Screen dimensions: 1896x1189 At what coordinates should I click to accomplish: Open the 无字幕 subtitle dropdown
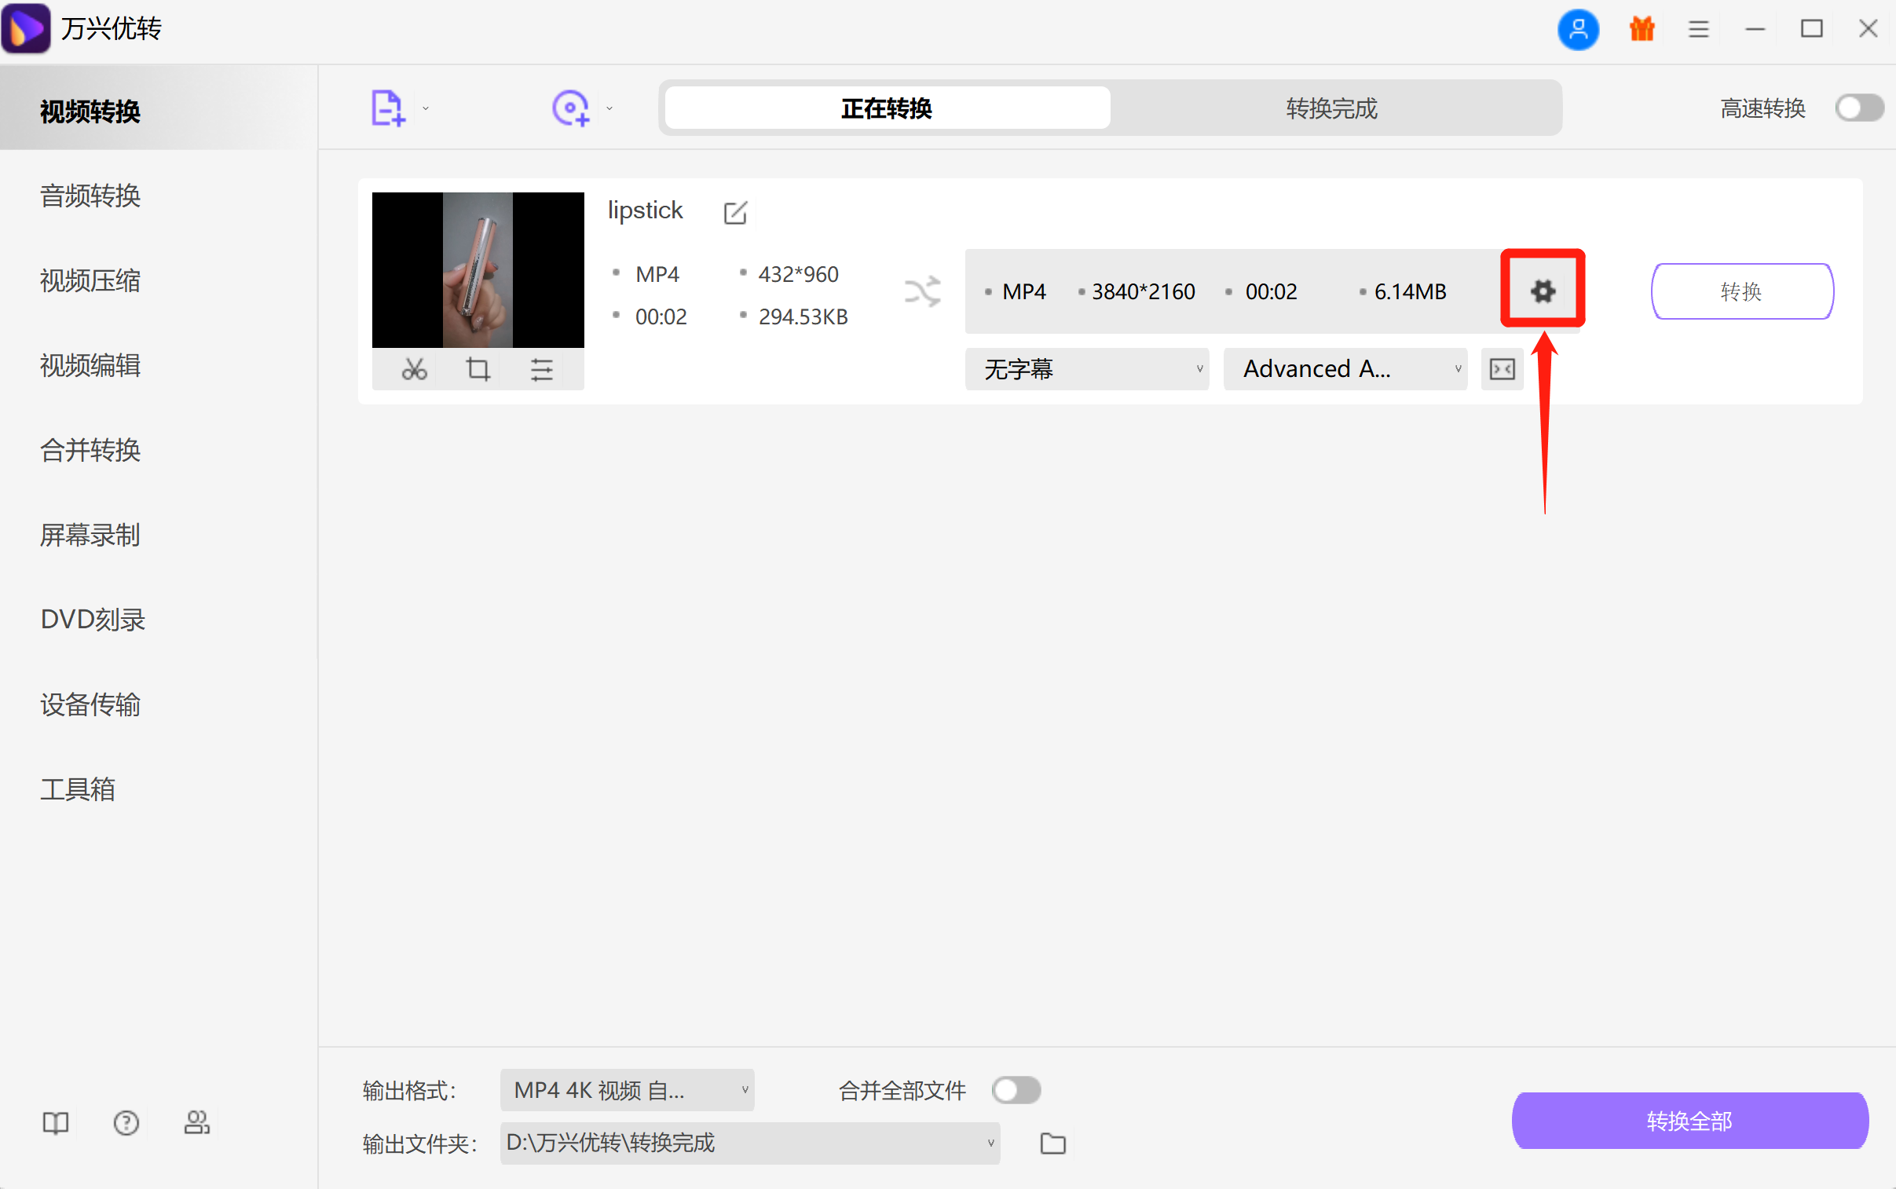pos(1086,368)
